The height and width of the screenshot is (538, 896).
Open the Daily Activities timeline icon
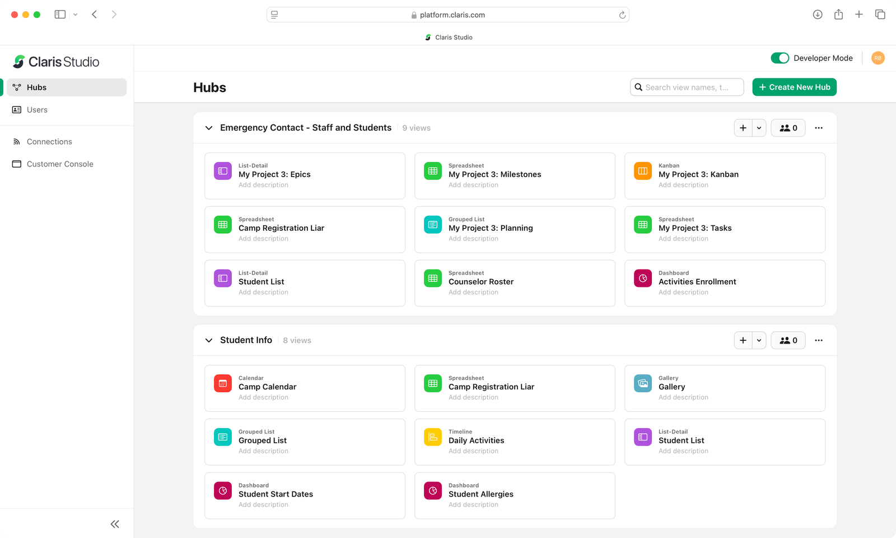tap(432, 437)
